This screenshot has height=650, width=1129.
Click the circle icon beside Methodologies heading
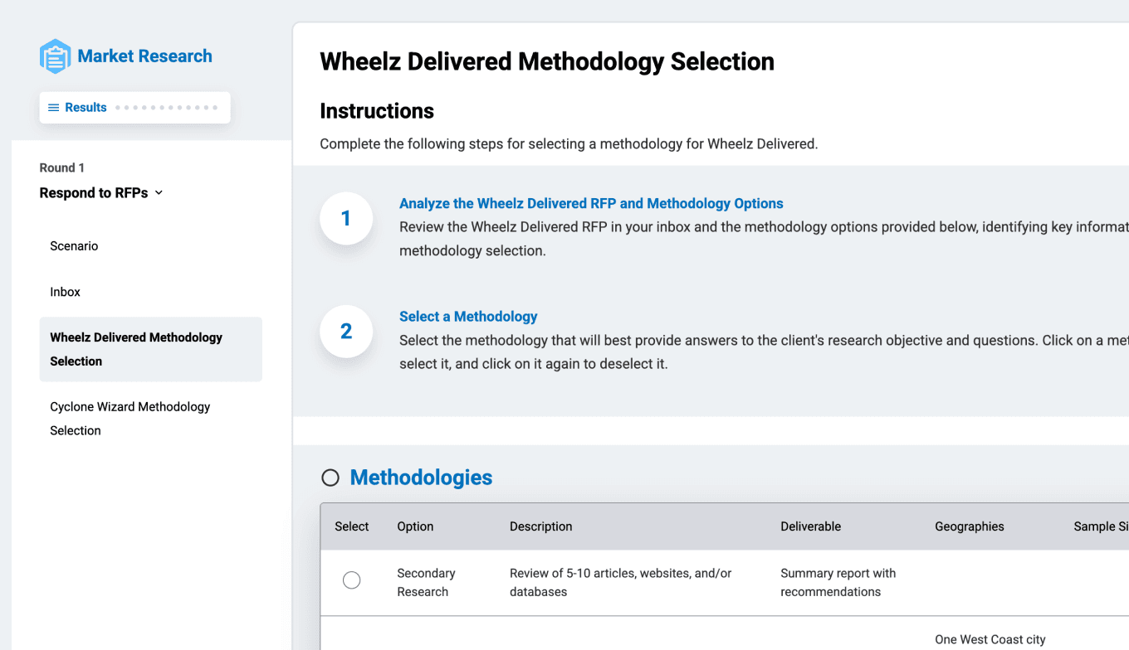click(x=330, y=478)
